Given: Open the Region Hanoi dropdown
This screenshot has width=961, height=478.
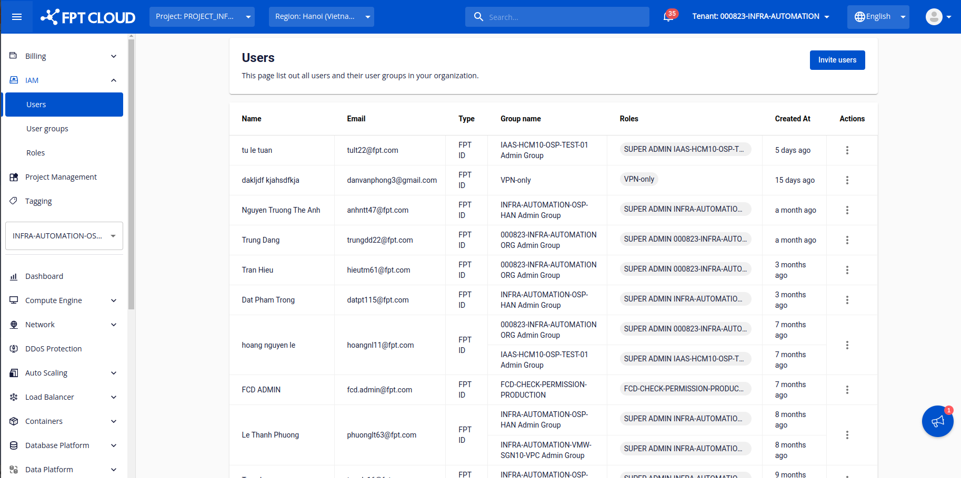Looking at the screenshot, I should [x=321, y=17].
